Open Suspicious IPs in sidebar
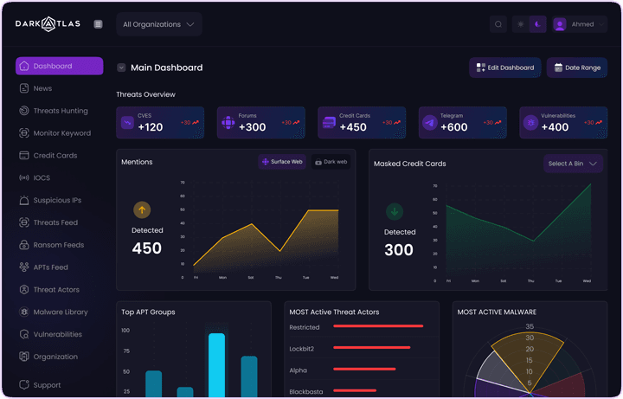 (x=57, y=201)
